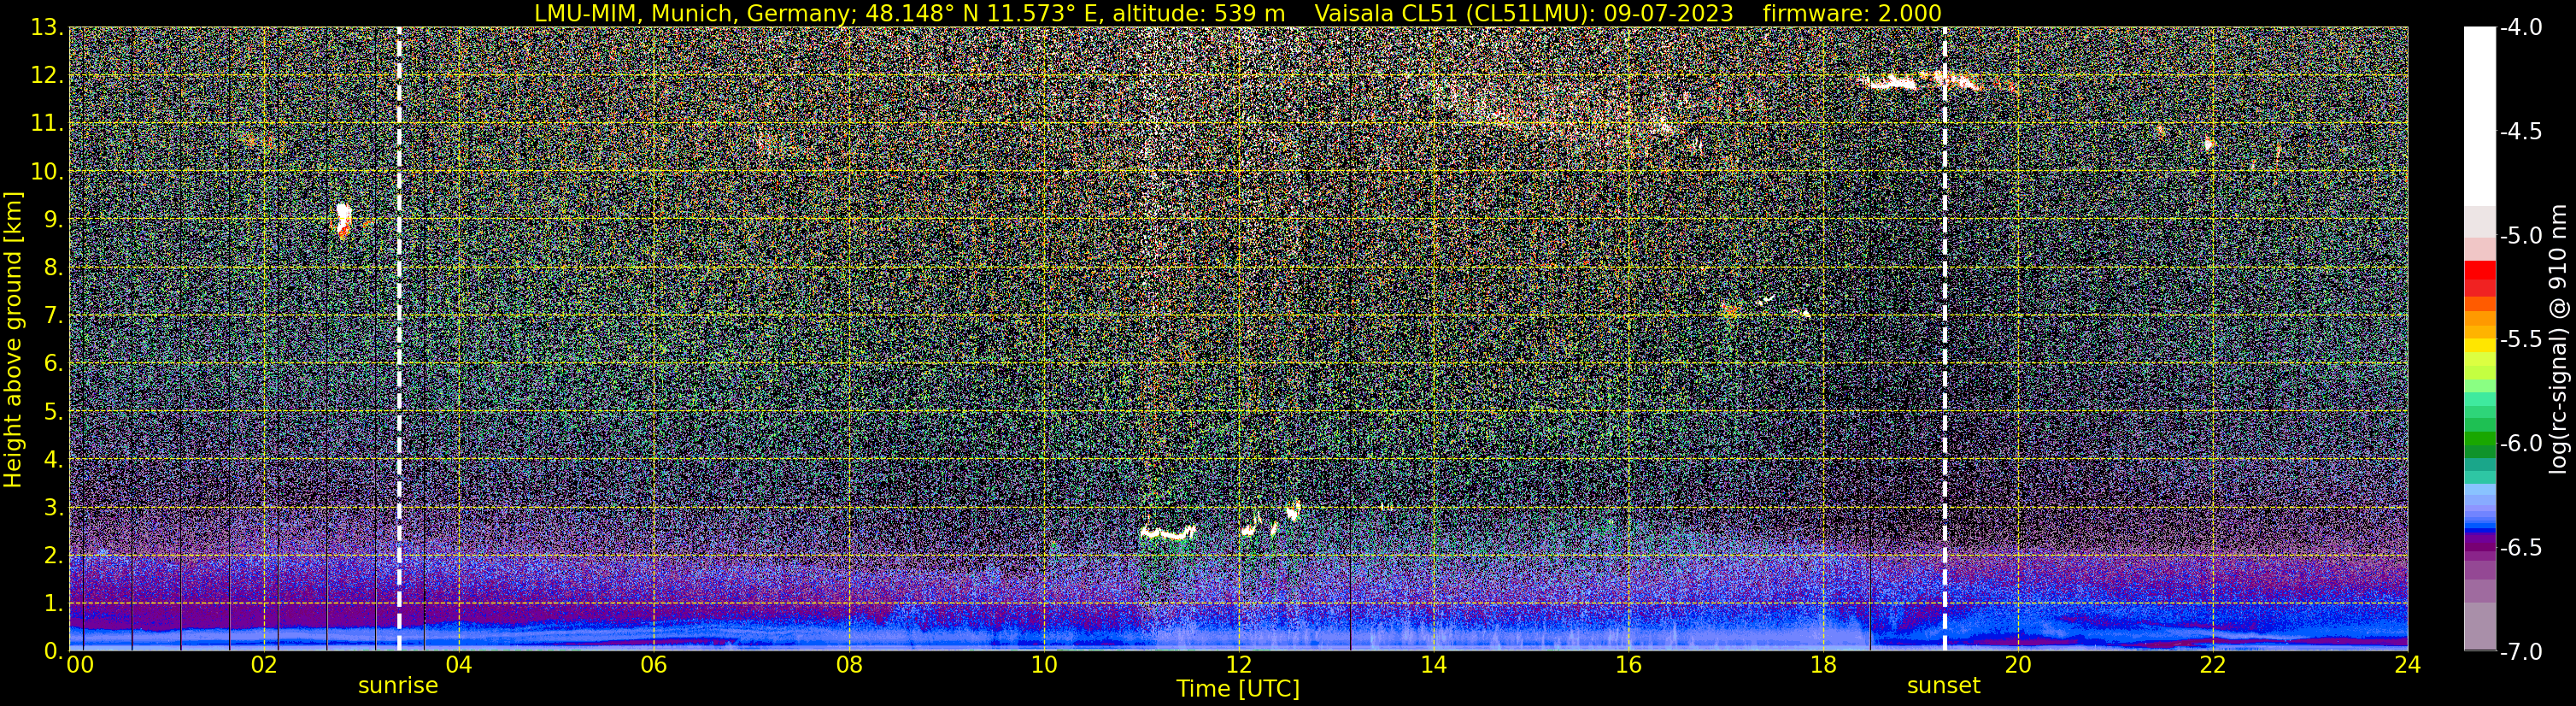Screen dimensions: 2576x706
Task: Click the '12.' height axis tick label
Action: 47,76
